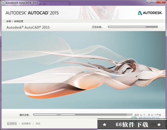Click the 安装进度 breadcrumb text
Viewport: 167px width, 130px height.
[x=19, y=21]
